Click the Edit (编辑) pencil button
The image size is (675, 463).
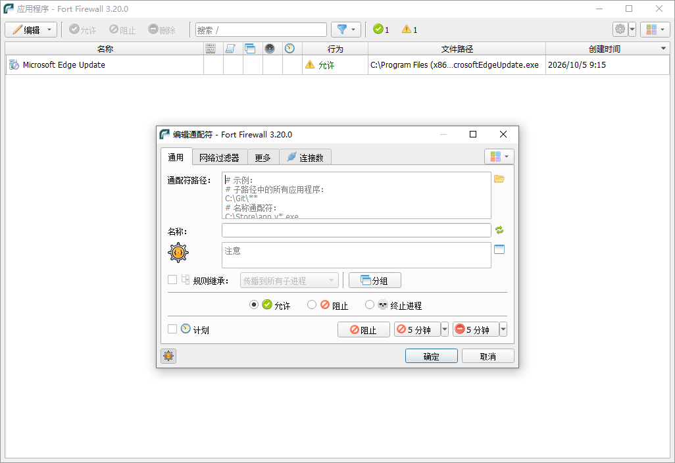click(x=26, y=30)
